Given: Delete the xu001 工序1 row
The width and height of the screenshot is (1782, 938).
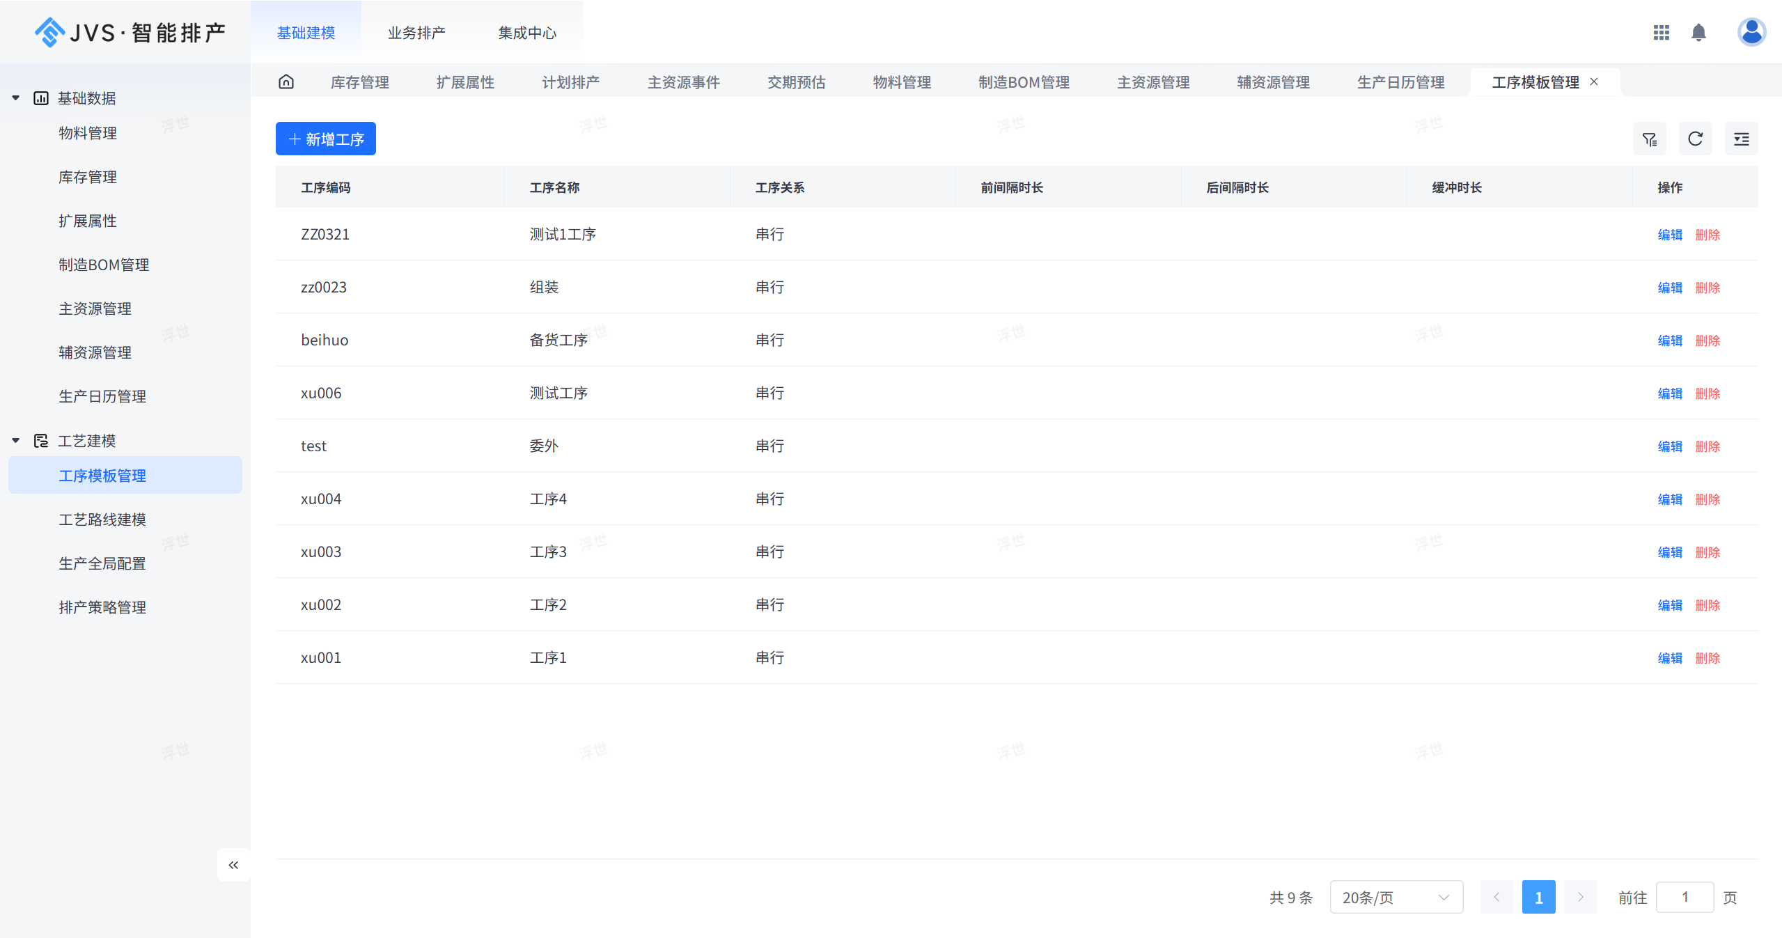Looking at the screenshot, I should pos(1707,658).
